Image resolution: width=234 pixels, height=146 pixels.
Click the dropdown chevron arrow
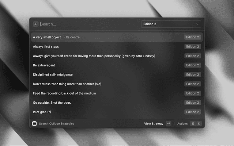(197, 24)
